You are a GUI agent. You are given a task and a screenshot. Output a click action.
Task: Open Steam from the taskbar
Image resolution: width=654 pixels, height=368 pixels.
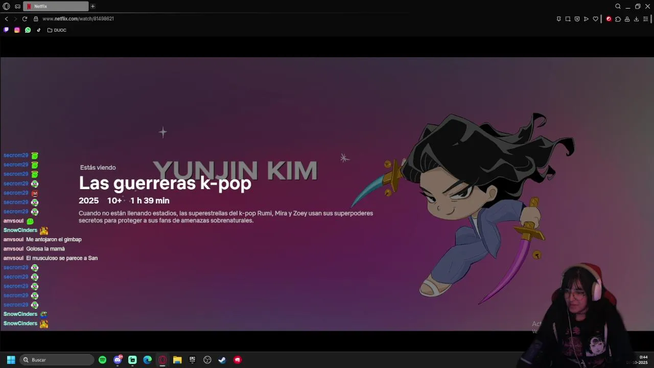point(222,360)
